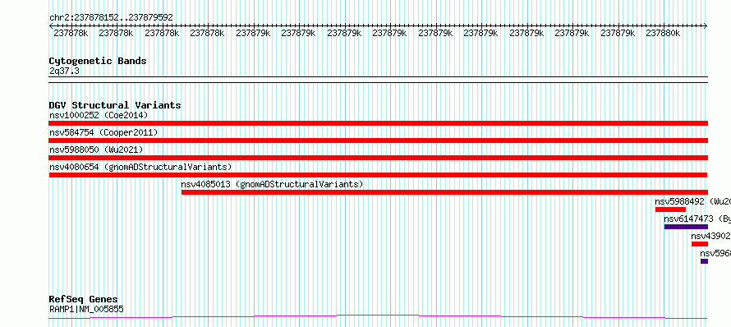
Task: Click the short red bar for nsv5988492
Action: [670, 210]
